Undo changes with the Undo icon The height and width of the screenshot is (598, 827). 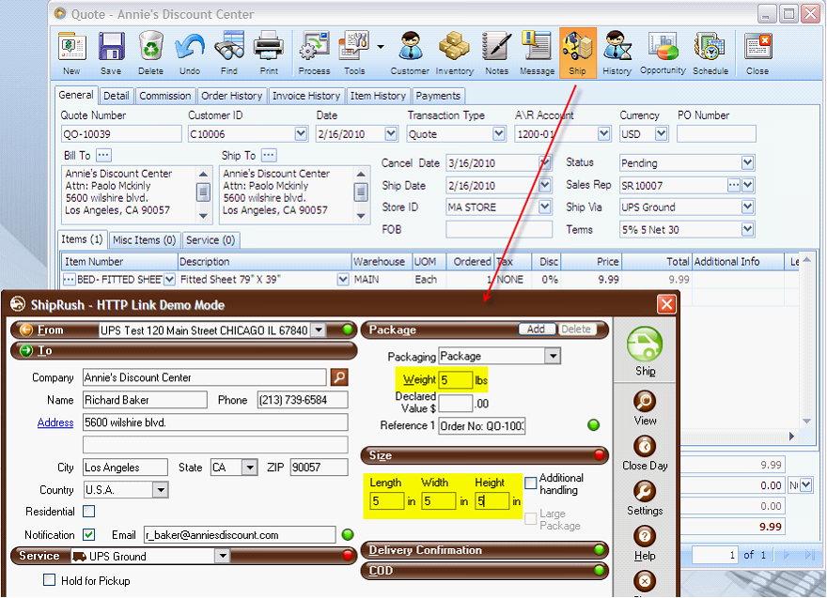[x=190, y=53]
